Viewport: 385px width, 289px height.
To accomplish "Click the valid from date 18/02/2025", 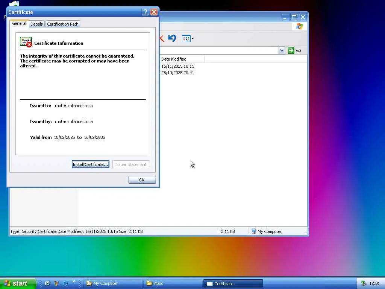I will coord(64,137).
